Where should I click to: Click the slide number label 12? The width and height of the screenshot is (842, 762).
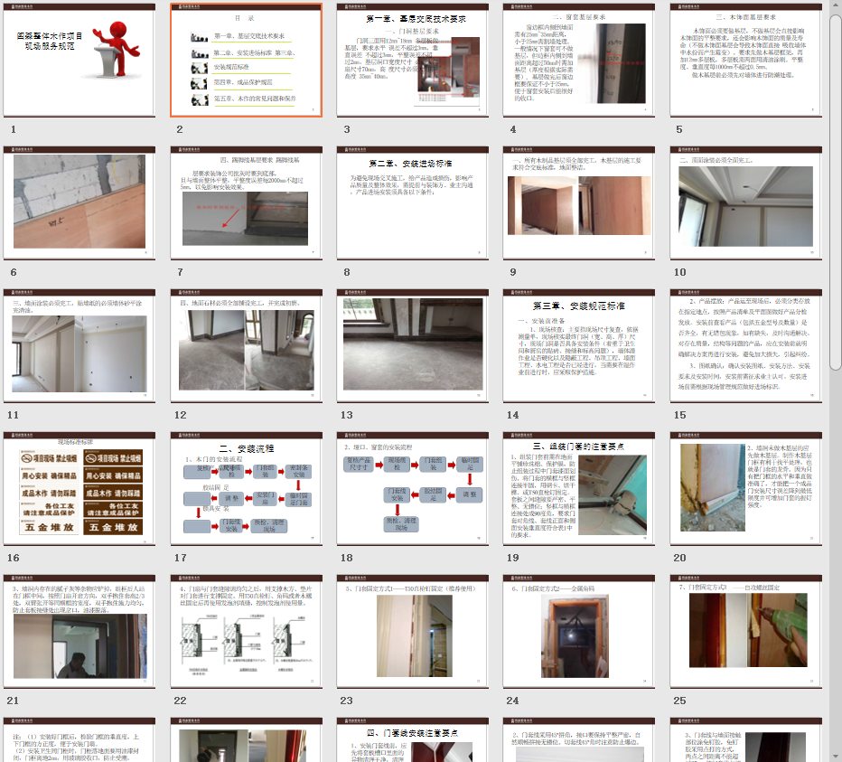coord(181,415)
